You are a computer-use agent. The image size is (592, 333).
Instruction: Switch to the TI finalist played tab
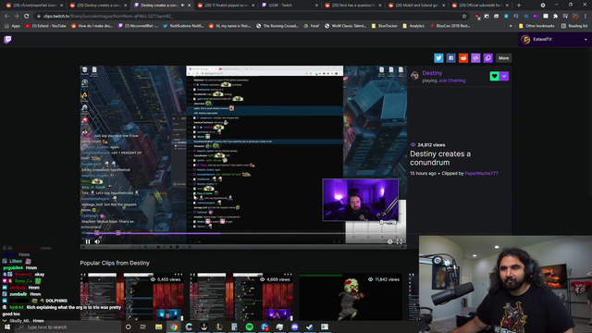click(x=227, y=6)
